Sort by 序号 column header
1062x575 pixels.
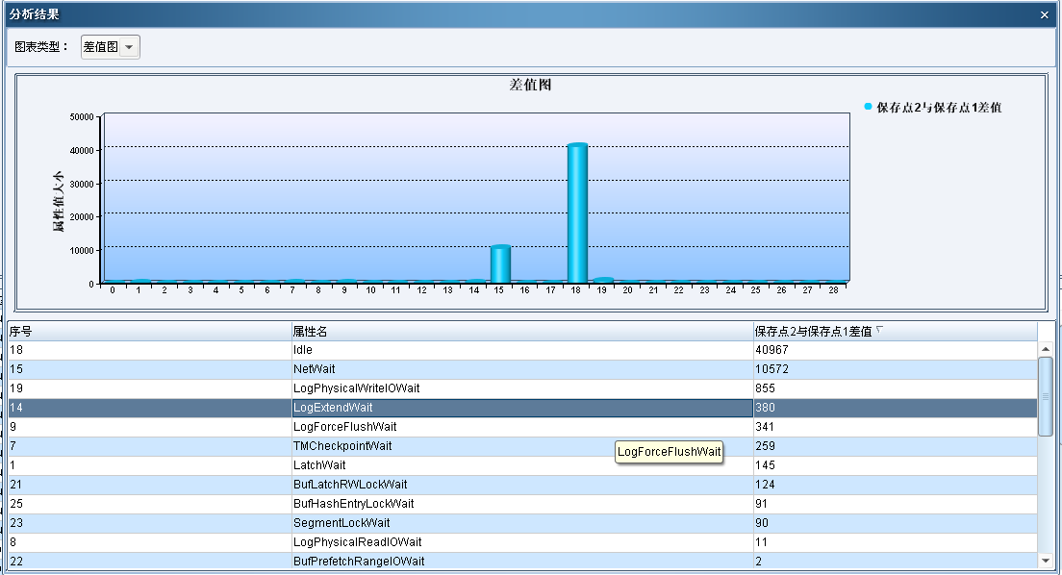coord(149,332)
